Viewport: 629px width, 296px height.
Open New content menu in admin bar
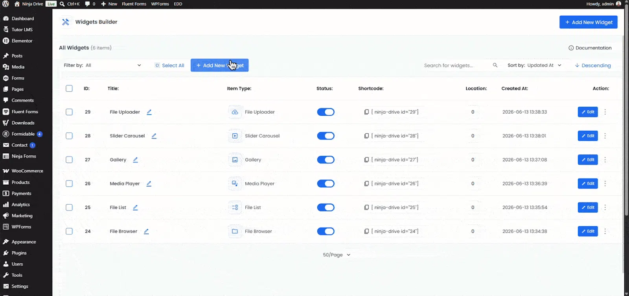click(x=109, y=4)
